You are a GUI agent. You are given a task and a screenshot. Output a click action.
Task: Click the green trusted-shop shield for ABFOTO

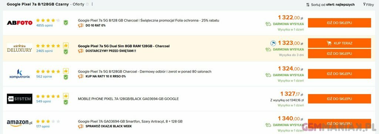point(66,23)
